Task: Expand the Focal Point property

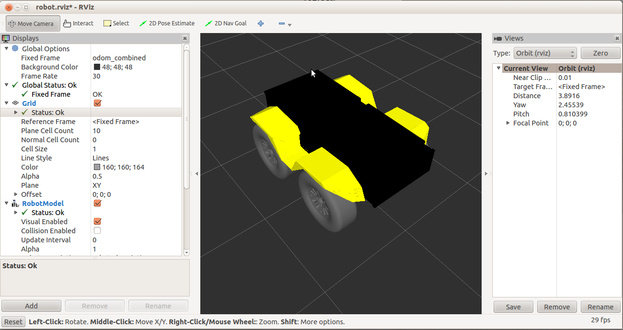Action: pyautogui.click(x=508, y=123)
